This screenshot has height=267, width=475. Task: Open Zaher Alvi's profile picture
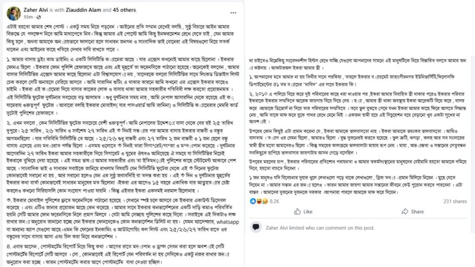tap(13, 13)
